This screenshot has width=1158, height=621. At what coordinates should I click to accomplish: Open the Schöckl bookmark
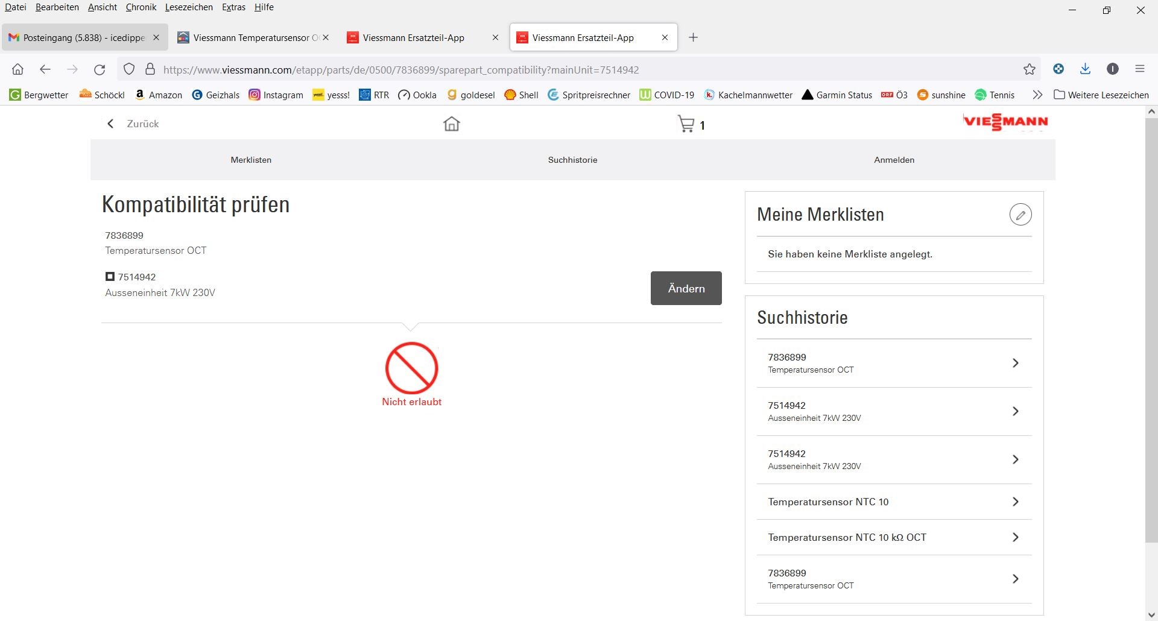(102, 95)
